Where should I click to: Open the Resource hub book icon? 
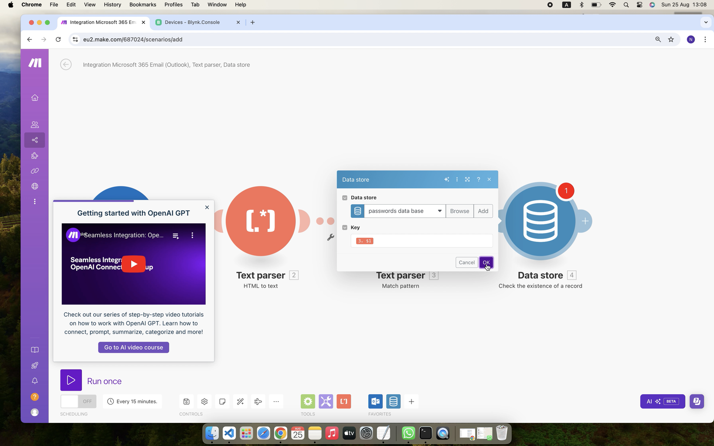tap(35, 350)
